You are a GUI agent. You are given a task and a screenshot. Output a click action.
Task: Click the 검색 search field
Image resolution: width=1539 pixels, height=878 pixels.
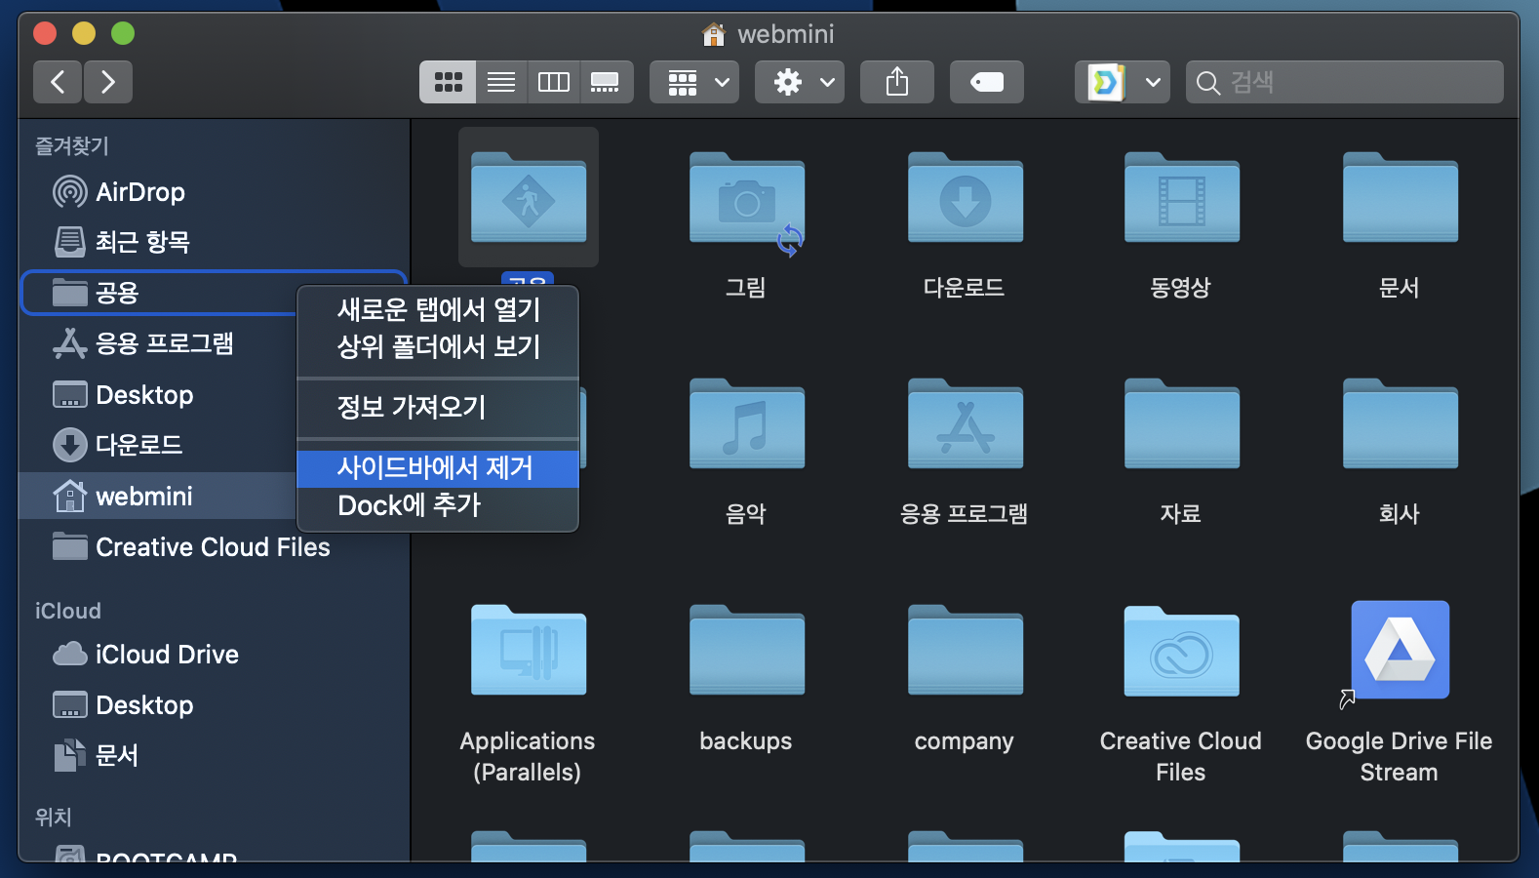tap(1344, 82)
